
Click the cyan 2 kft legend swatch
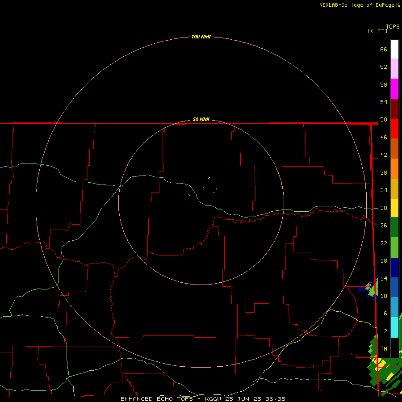pyautogui.click(x=394, y=327)
